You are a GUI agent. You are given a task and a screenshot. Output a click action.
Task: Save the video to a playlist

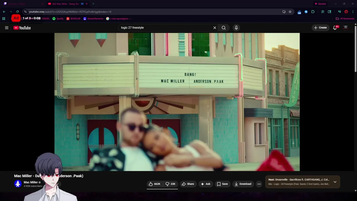(222, 184)
